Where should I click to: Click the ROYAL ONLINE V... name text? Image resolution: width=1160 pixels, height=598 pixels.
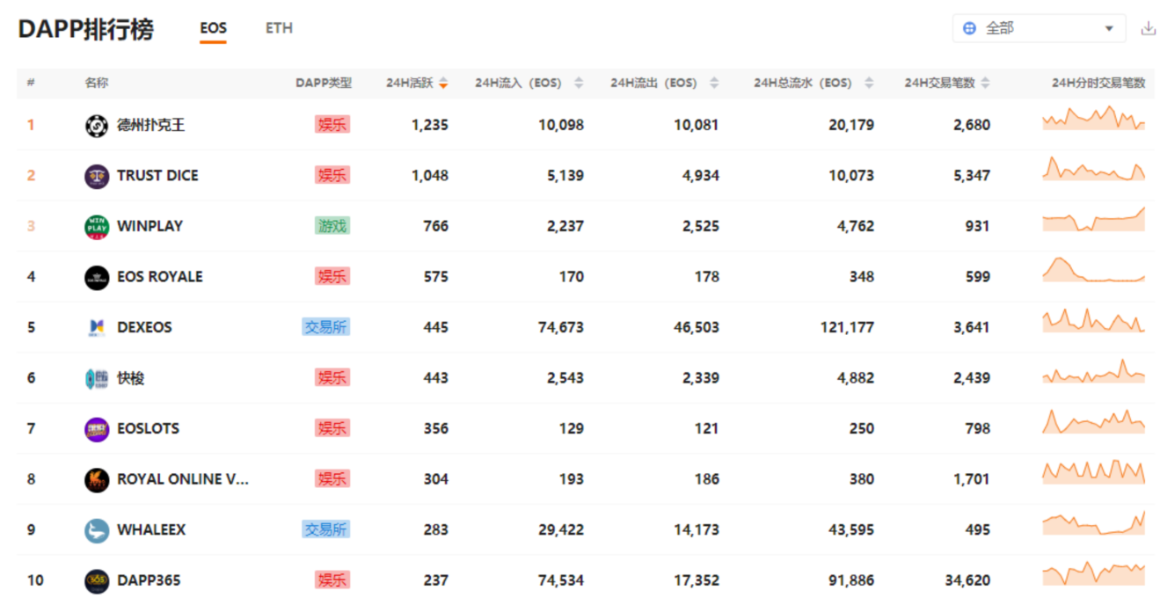pos(183,479)
